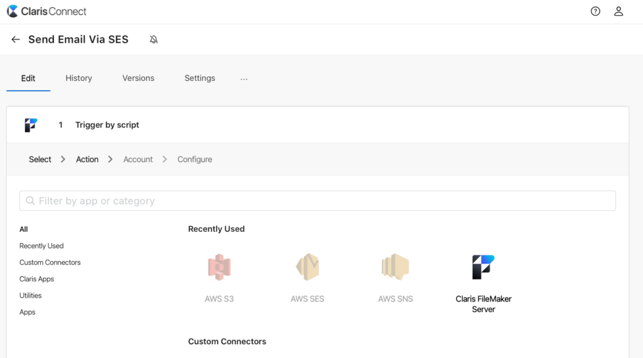This screenshot has width=643, height=358.
Task: Select the AWS S3 connector icon
Action: click(x=219, y=267)
